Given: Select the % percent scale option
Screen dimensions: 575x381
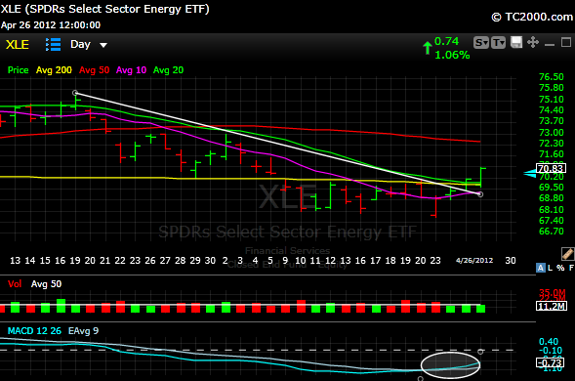Looking at the screenshot, I should 560,268.
